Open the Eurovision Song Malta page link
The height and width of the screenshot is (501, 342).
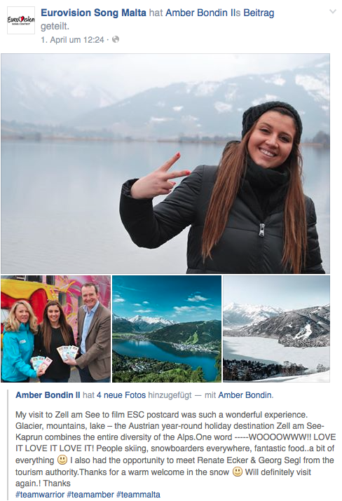(93, 13)
